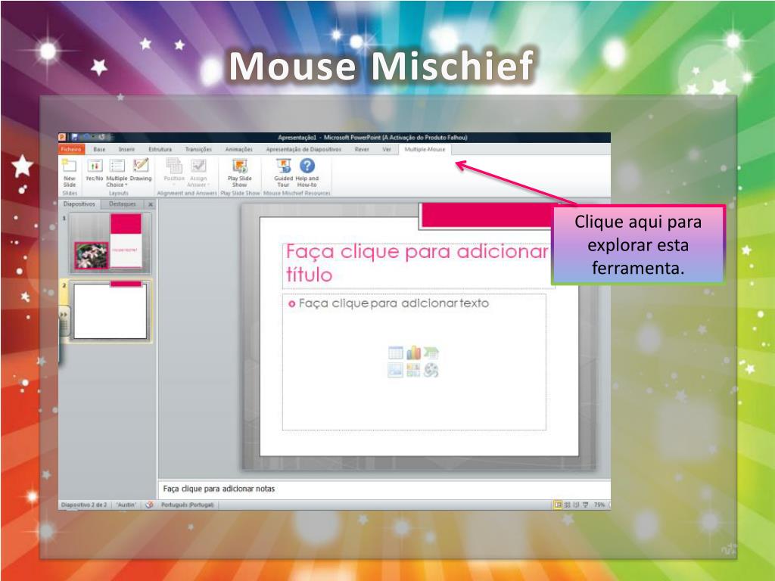The width and height of the screenshot is (775, 581).
Task: Open the Multiple Choice layout dropdown
Action: (x=117, y=173)
